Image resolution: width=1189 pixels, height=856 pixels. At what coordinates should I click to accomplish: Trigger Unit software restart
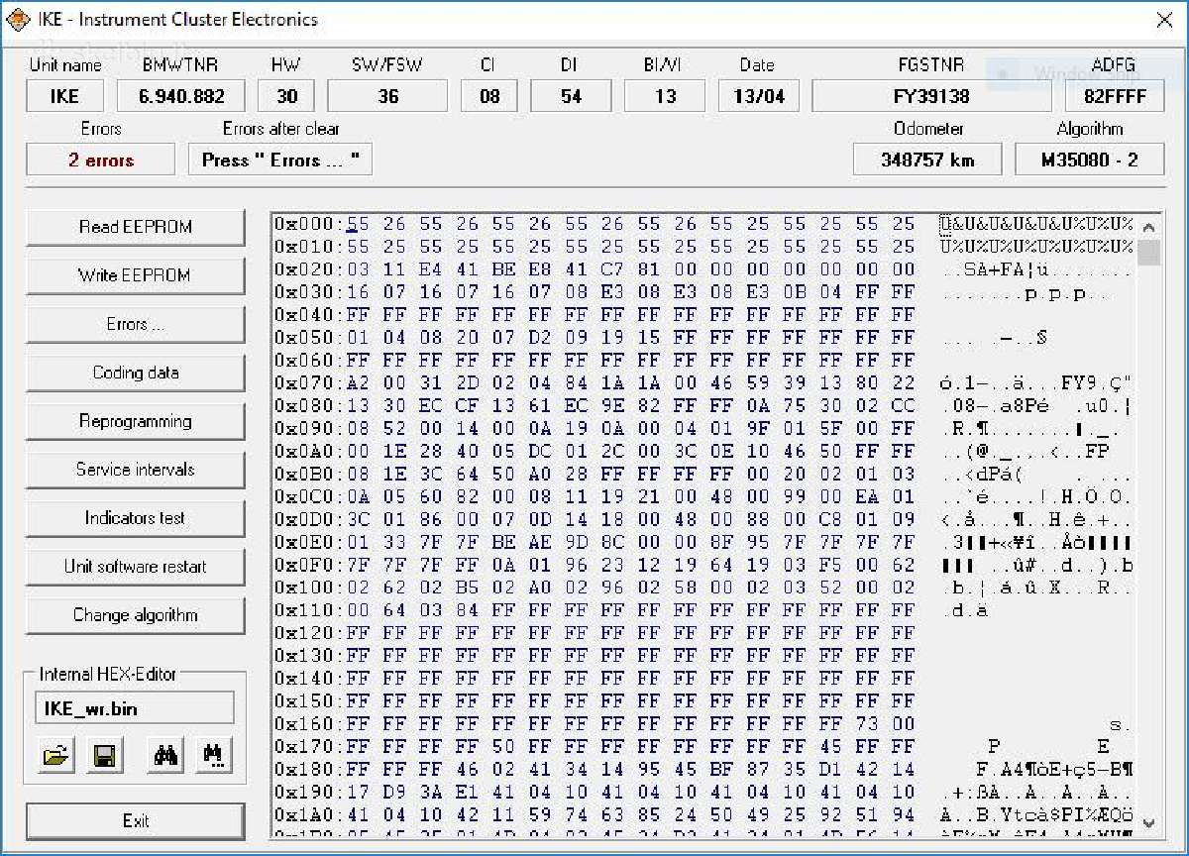135,567
